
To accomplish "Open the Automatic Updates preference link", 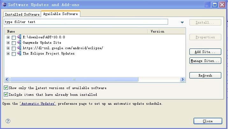I will 38,104.
